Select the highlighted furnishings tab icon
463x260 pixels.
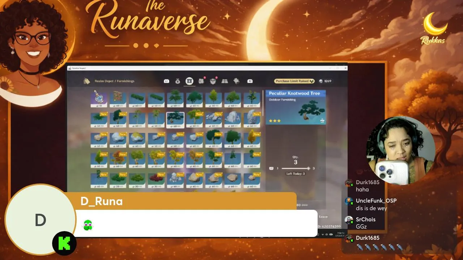(x=190, y=81)
